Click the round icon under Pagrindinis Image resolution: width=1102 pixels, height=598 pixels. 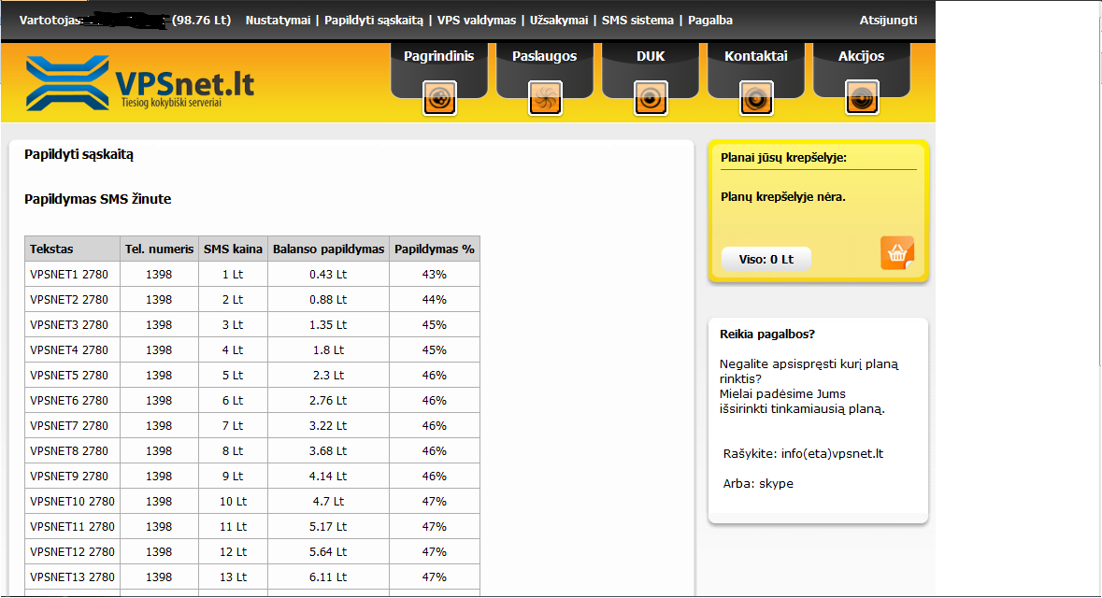pos(440,98)
